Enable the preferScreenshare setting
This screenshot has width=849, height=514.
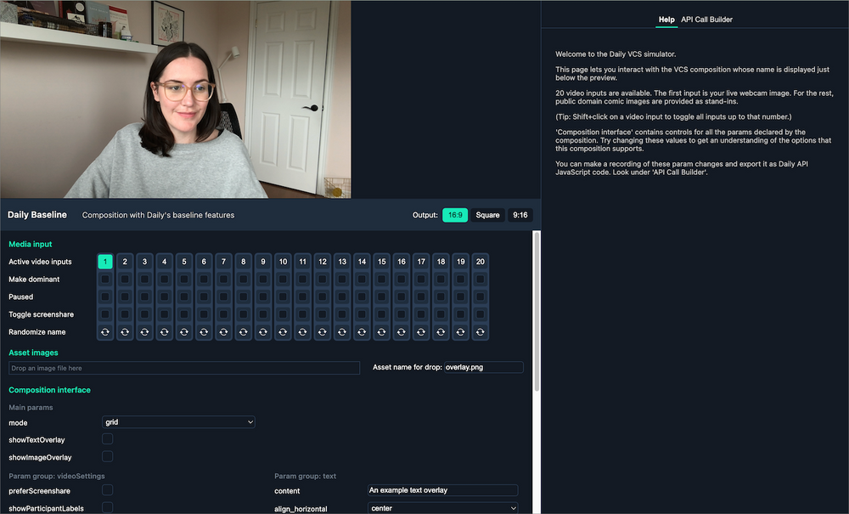tap(107, 490)
